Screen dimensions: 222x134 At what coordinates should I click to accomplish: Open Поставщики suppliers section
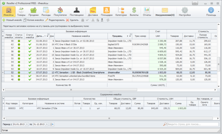[77, 12]
